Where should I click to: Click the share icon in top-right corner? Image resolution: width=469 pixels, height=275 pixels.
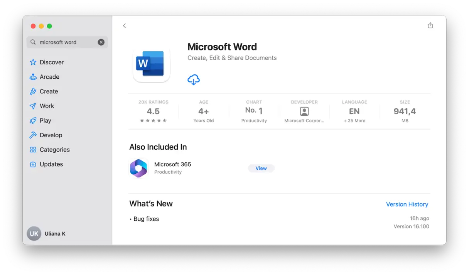click(x=430, y=25)
